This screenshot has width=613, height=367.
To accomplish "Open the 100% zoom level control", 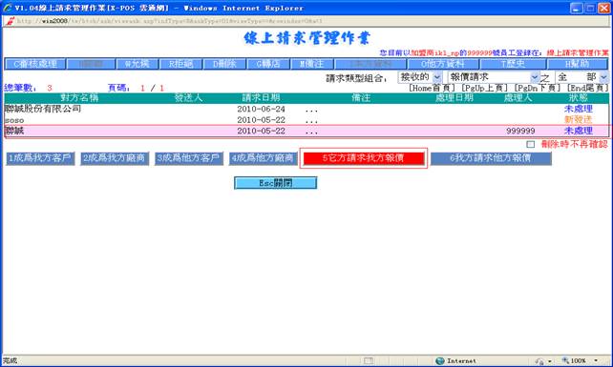I will pos(580,360).
